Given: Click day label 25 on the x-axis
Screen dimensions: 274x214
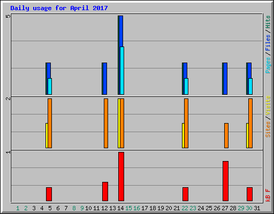Looking at the screenshot, I should 209,208.
